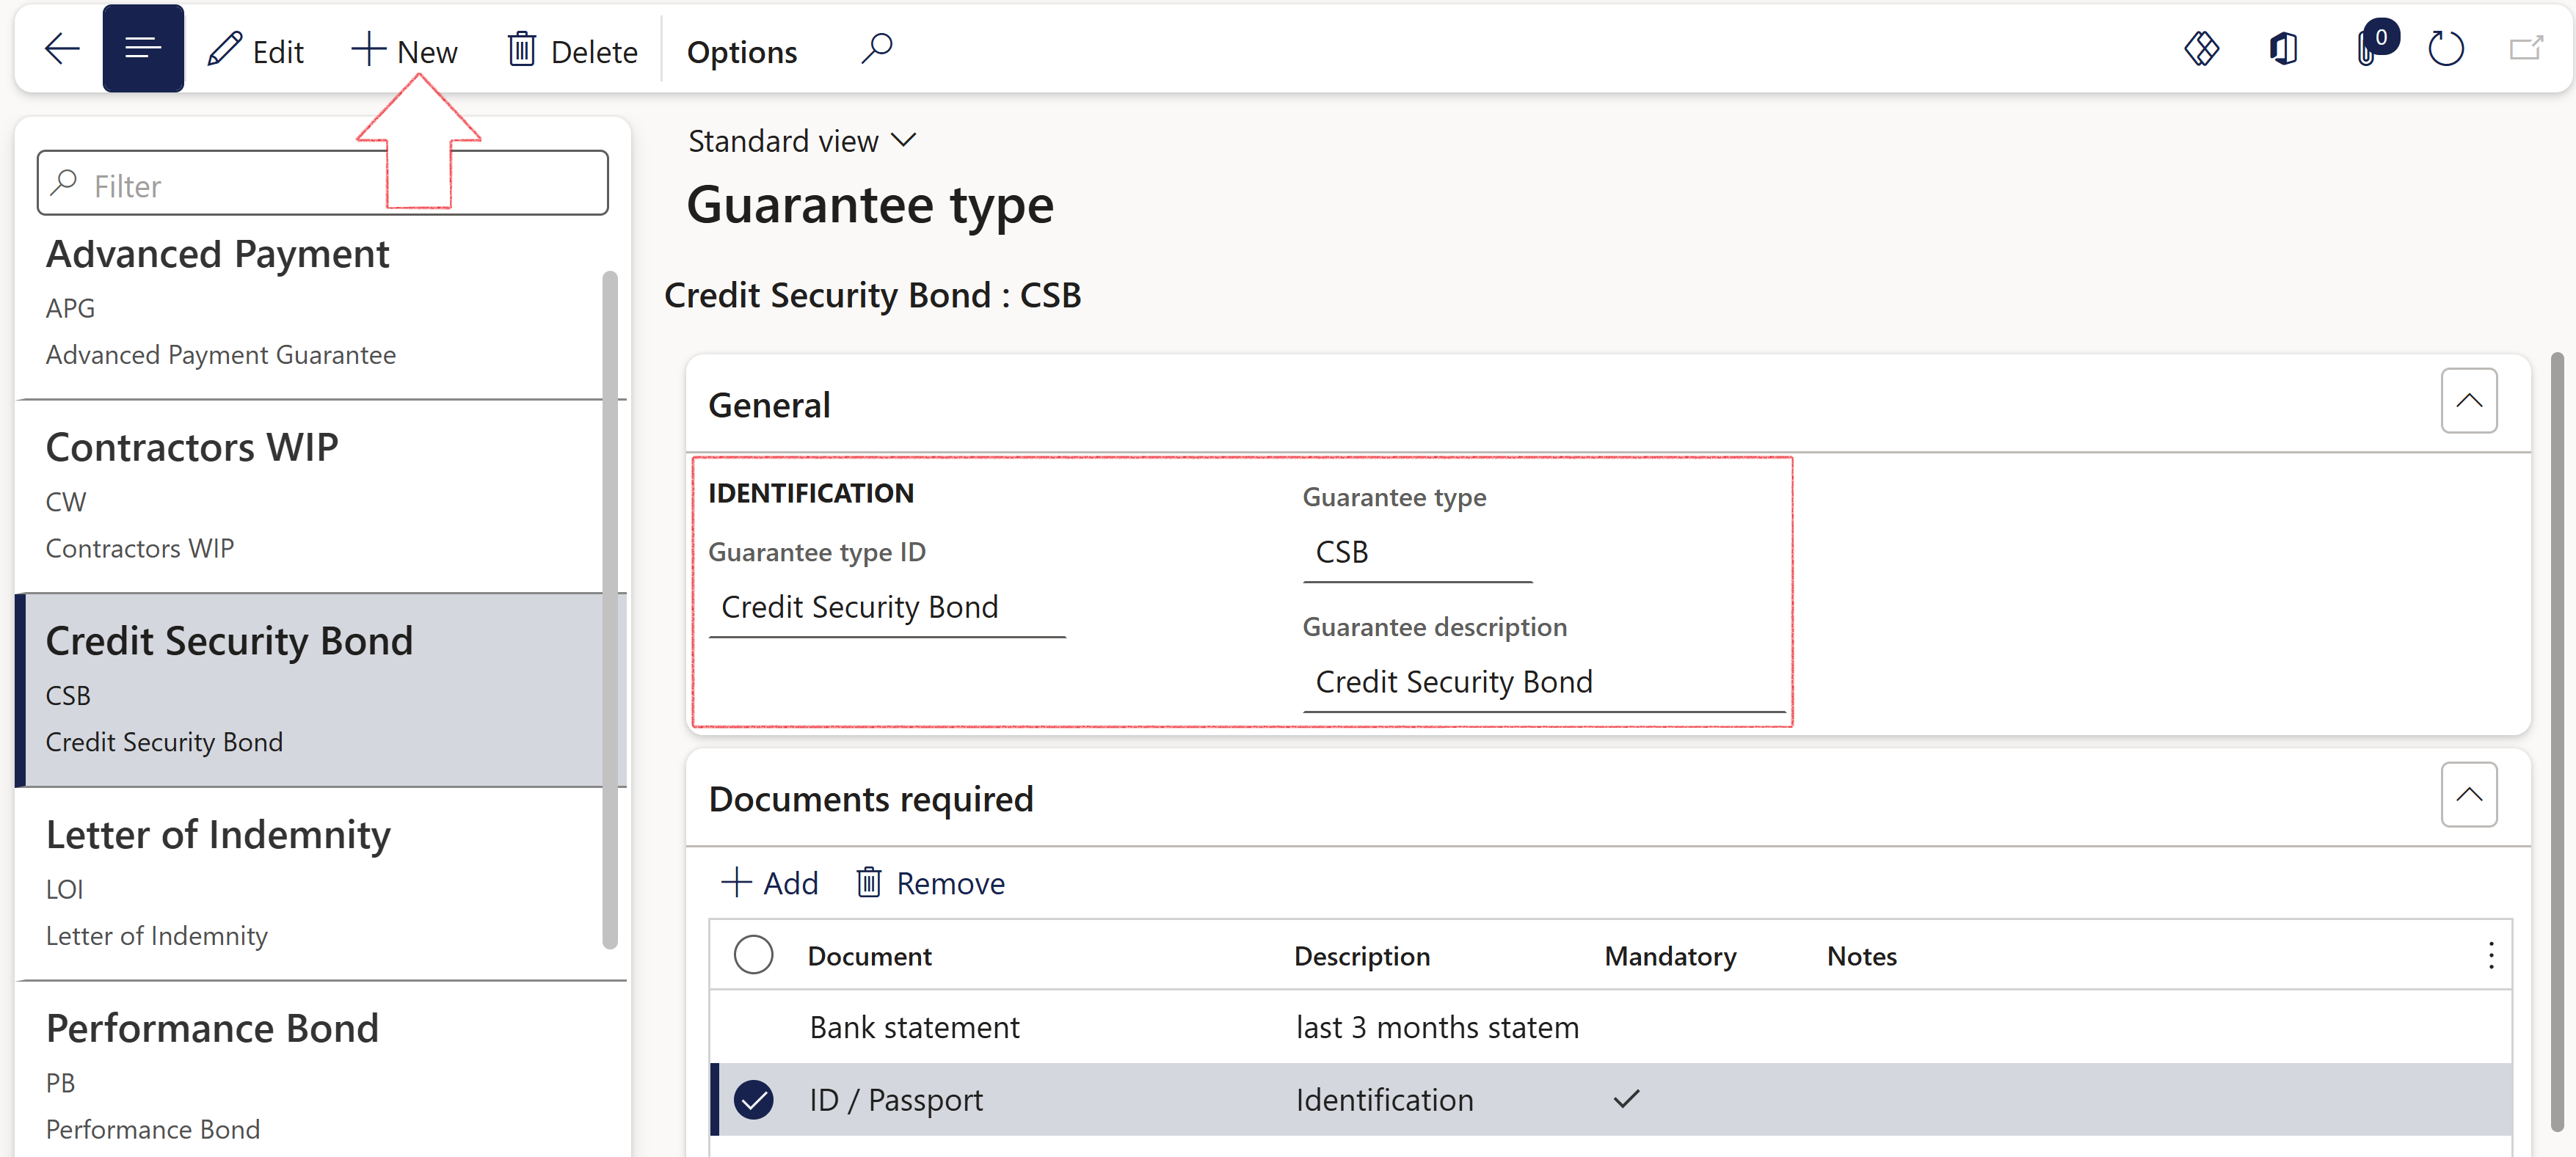
Task: Open the Options menu
Action: (x=741, y=51)
